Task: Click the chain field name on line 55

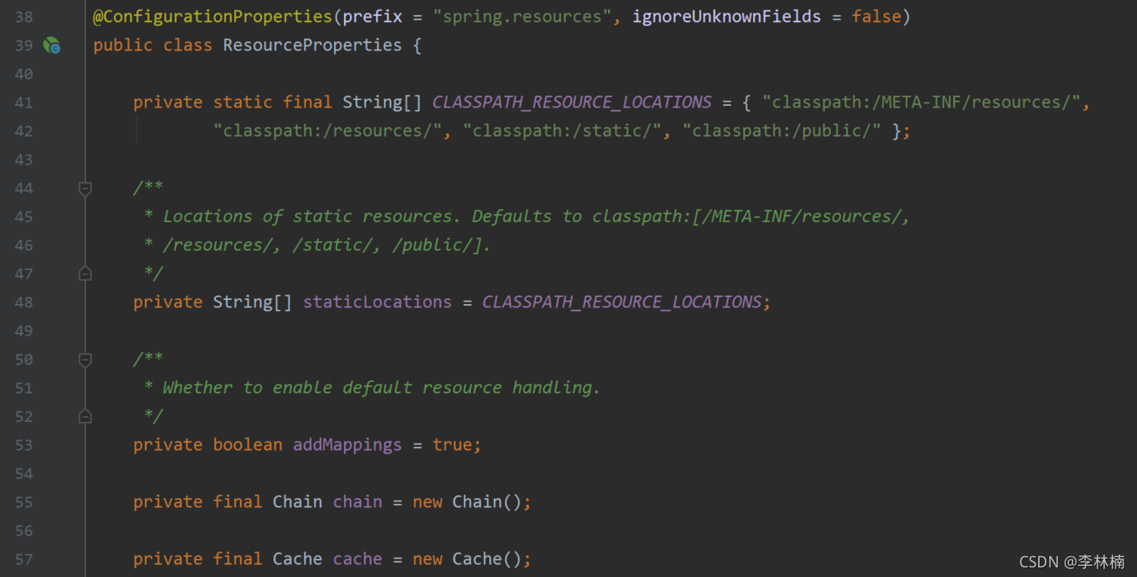Action: [358, 502]
